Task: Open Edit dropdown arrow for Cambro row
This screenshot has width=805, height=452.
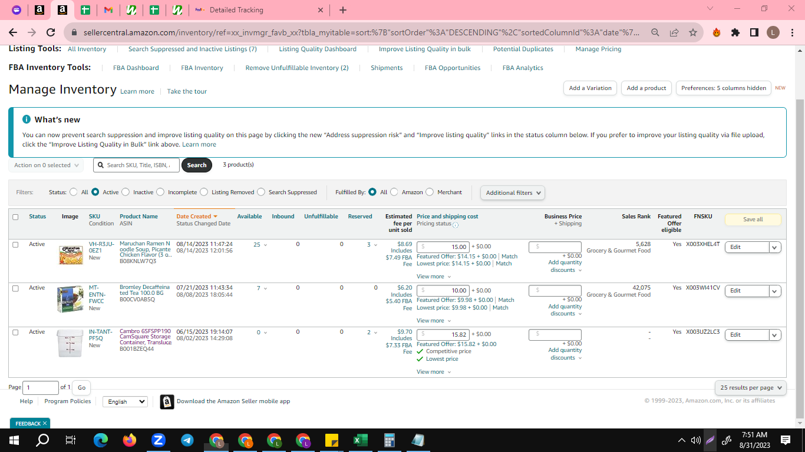Action: tap(776, 335)
